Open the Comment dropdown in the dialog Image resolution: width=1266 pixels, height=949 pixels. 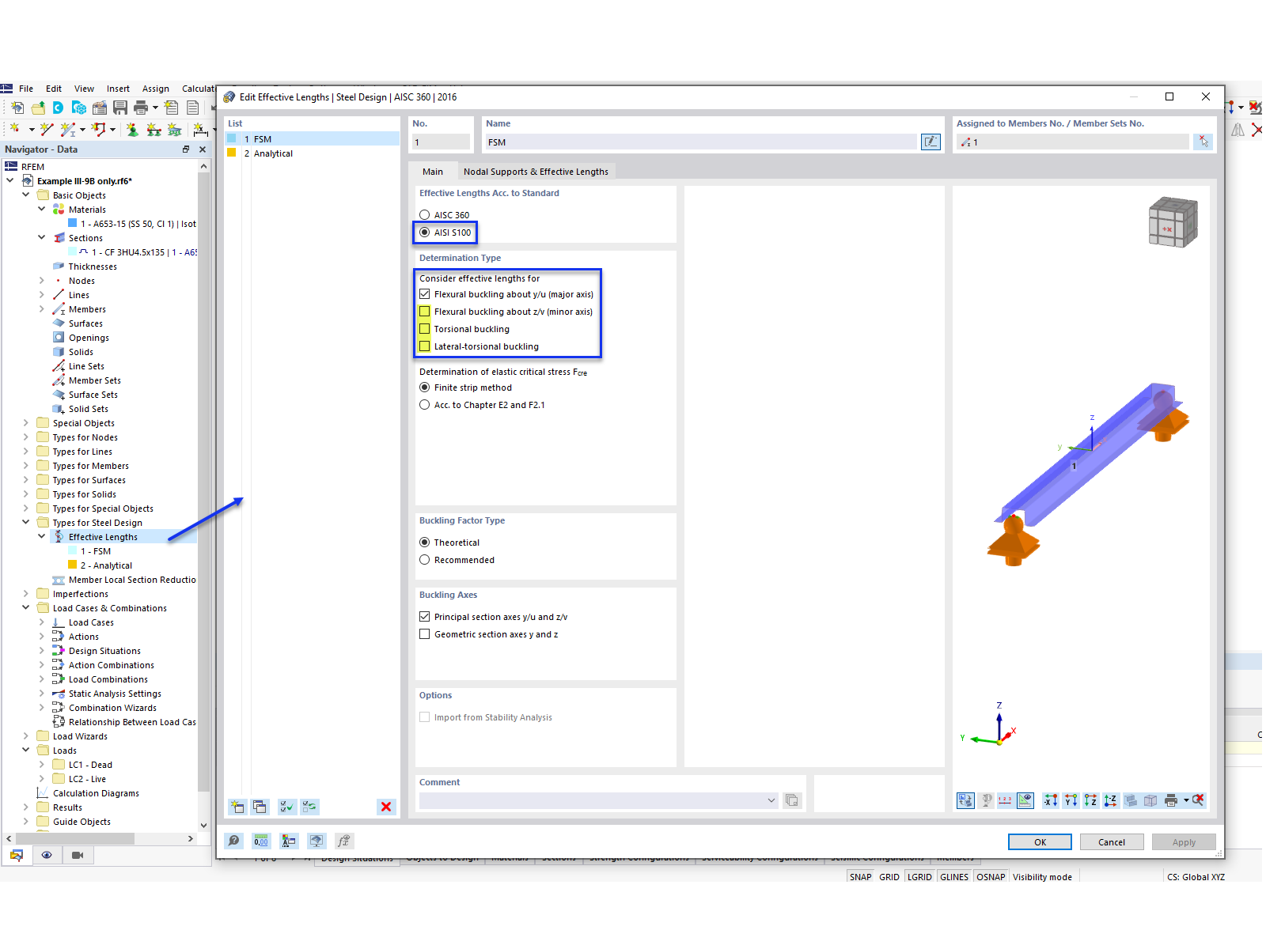tap(771, 800)
